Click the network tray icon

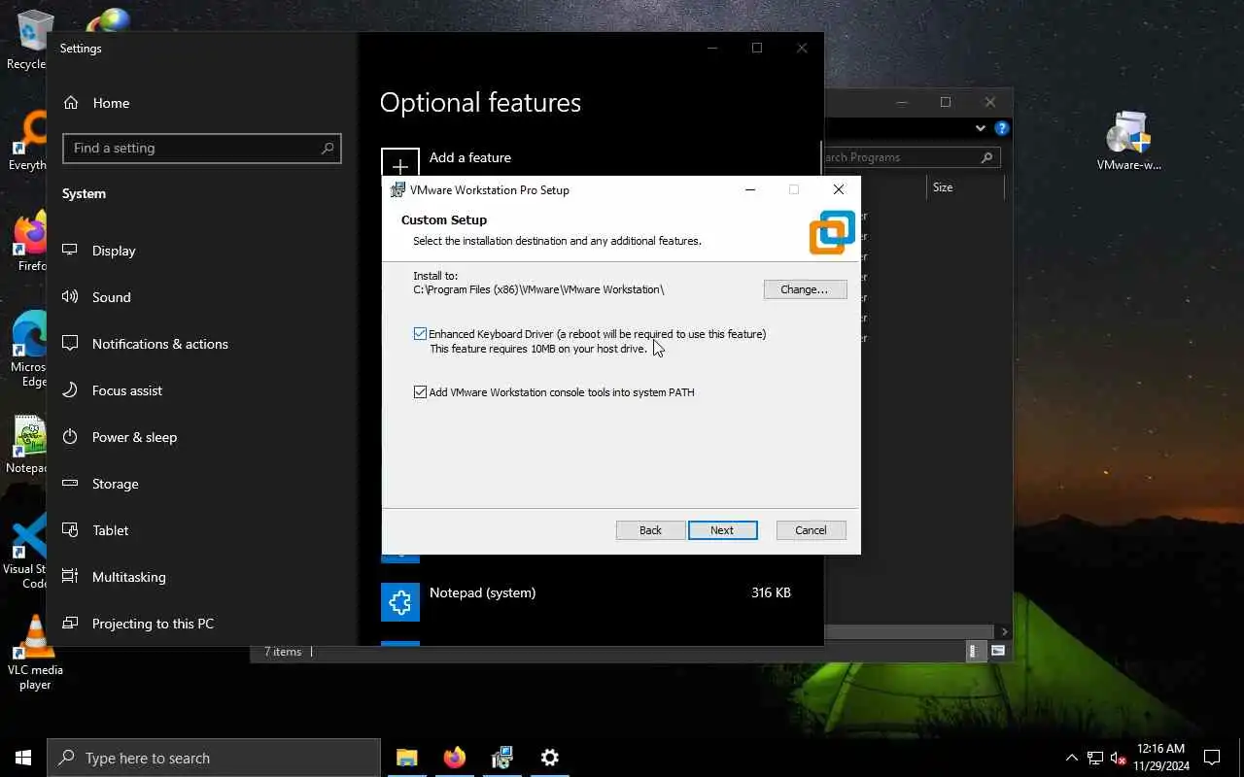(1095, 758)
